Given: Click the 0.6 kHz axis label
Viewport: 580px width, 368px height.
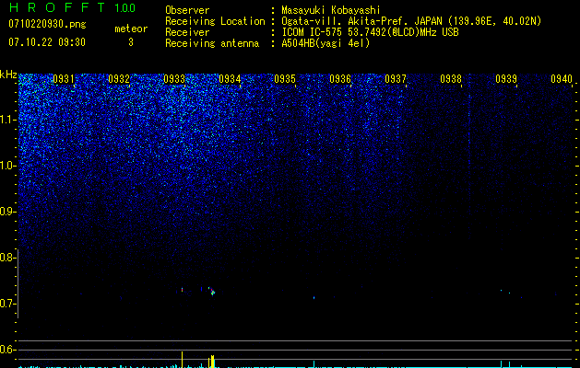Looking at the screenshot, I should (7, 350).
